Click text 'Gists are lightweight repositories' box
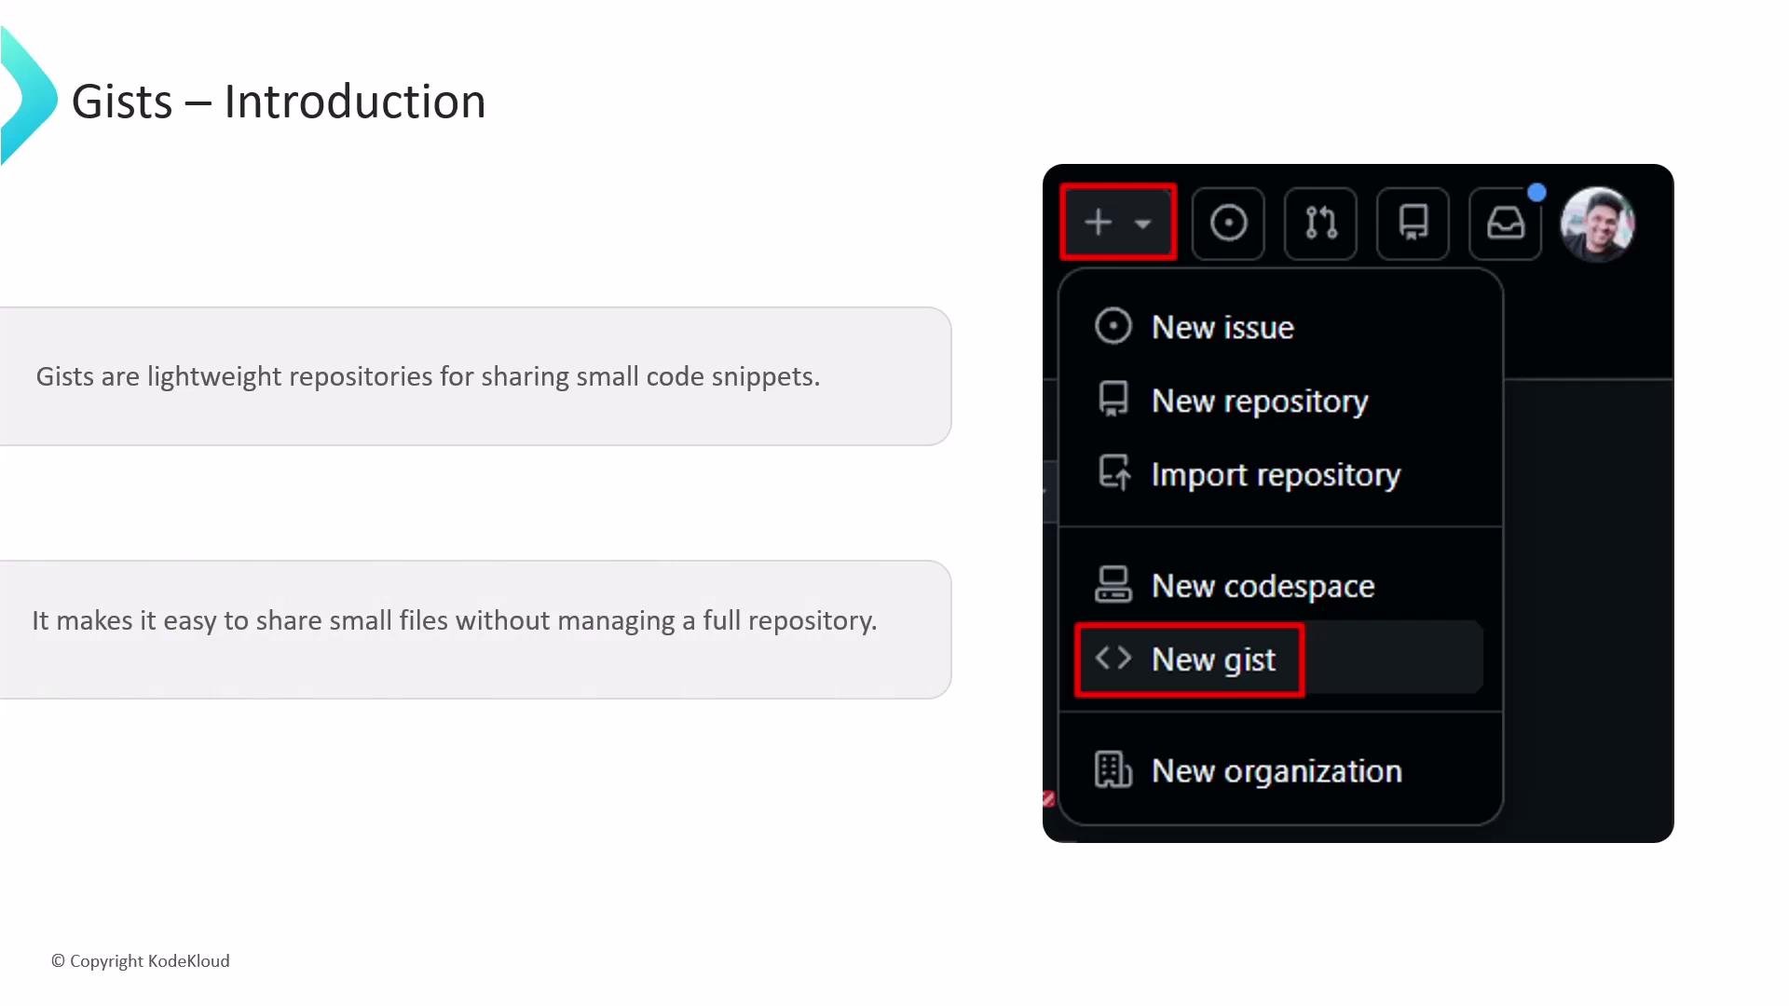Image resolution: width=1789 pixels, height=1006 pixels. 475,376
